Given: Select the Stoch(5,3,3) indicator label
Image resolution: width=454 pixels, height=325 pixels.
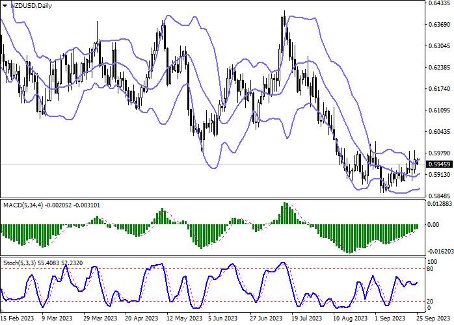Looking at the screenshot, I should point(20,263).
